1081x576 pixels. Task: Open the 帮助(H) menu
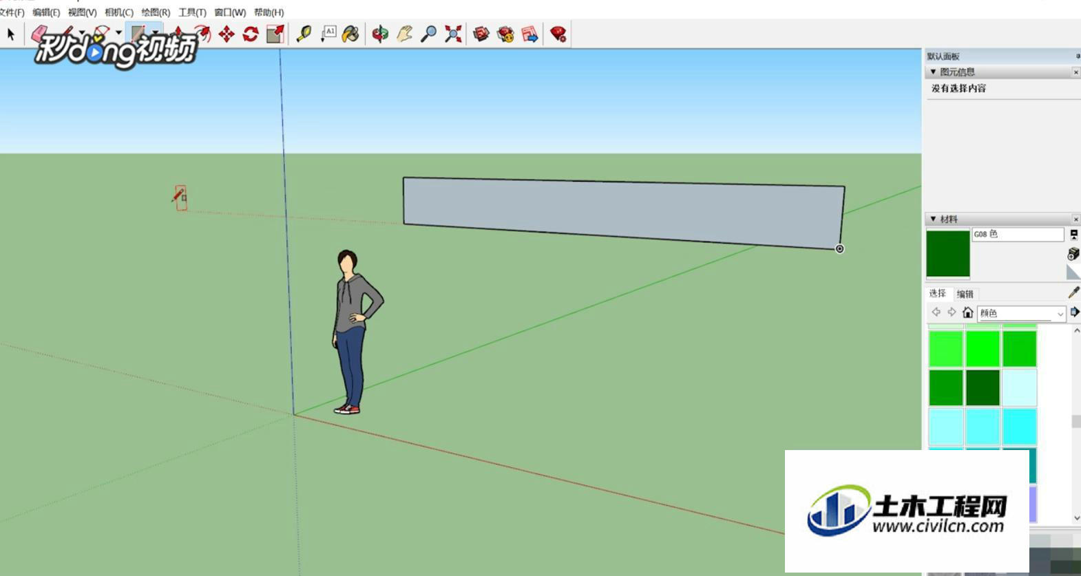pos(269,12)
